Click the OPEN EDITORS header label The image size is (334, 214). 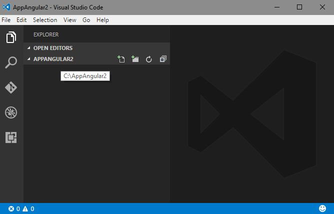(x=53, y=48)
